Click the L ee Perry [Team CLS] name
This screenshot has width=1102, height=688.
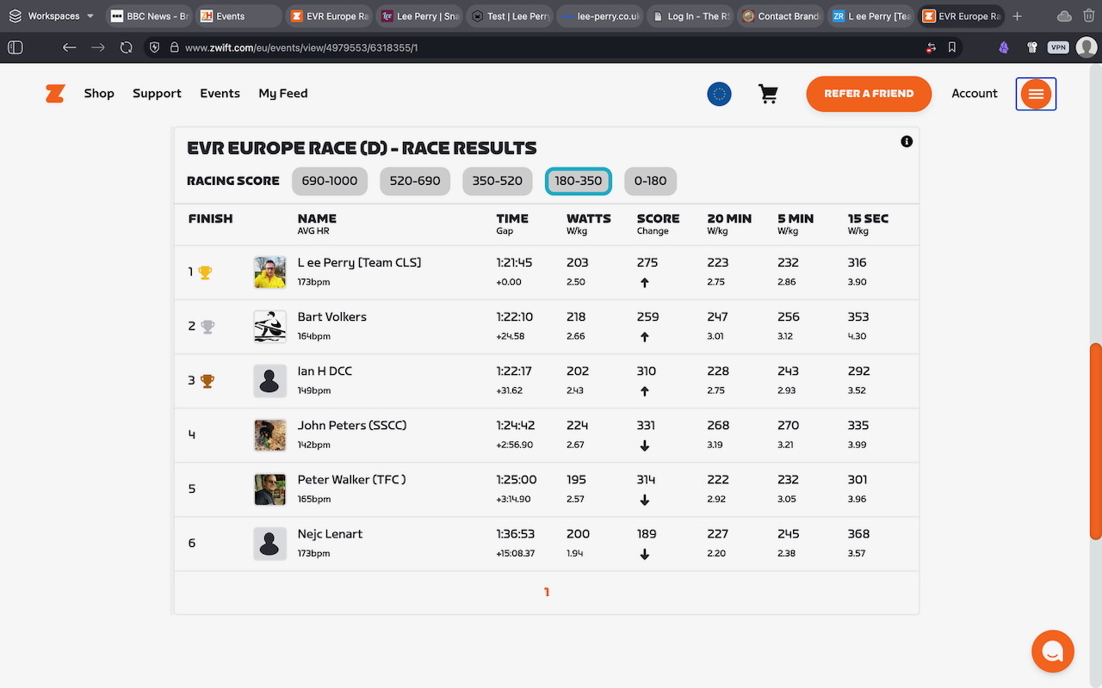359,263
